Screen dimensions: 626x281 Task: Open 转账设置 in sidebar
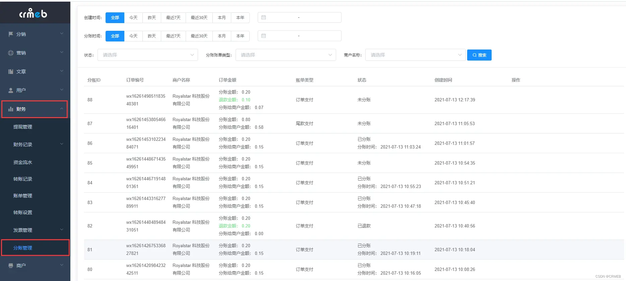click(x=23, y=212)
